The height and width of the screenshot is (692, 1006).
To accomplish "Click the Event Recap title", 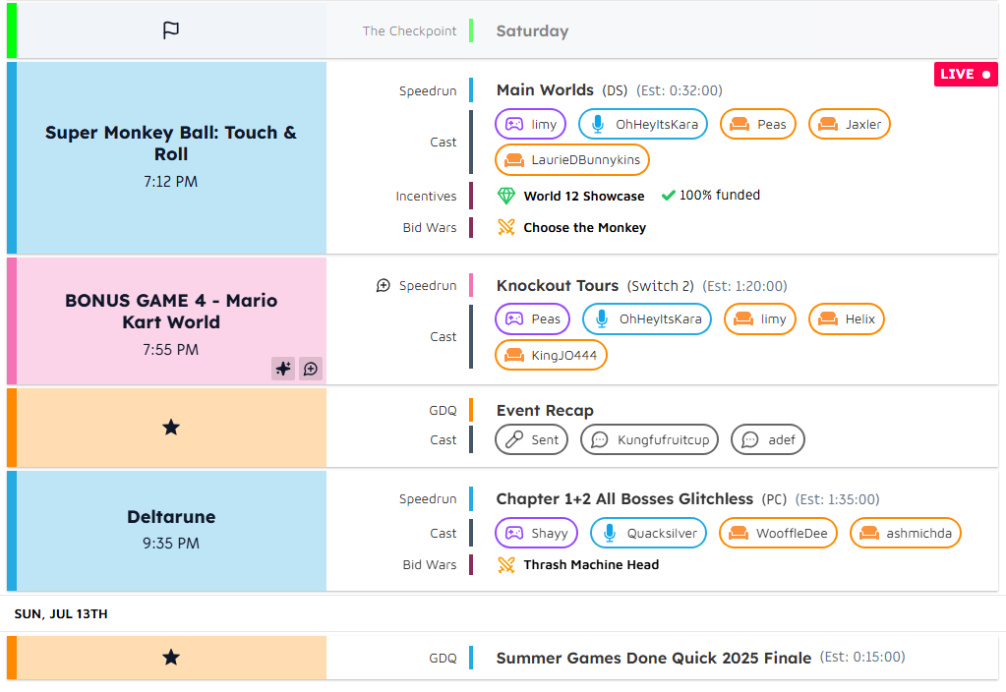I will [x=545, y=411].
